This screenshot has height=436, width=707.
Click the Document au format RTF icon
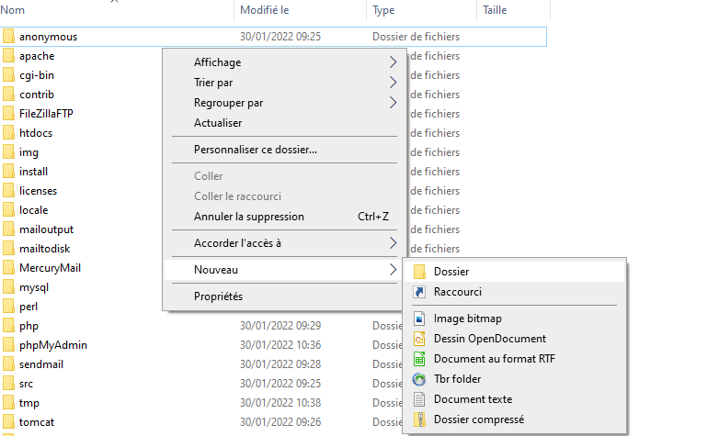point(419,359)
